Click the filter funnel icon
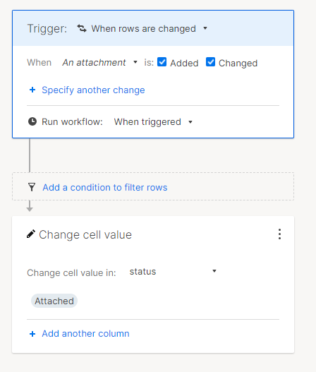 click(x=32, y=187)
